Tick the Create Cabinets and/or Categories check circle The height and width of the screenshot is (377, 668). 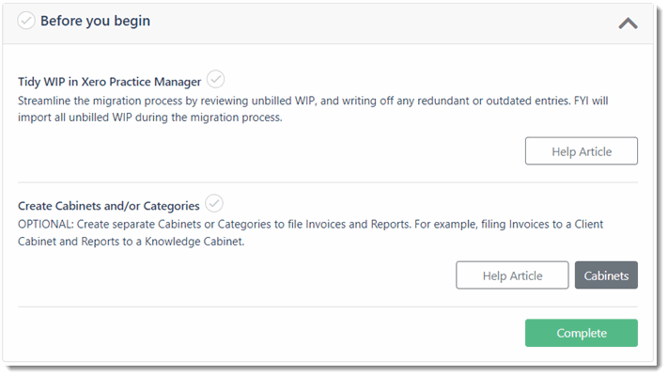(214, 203)
